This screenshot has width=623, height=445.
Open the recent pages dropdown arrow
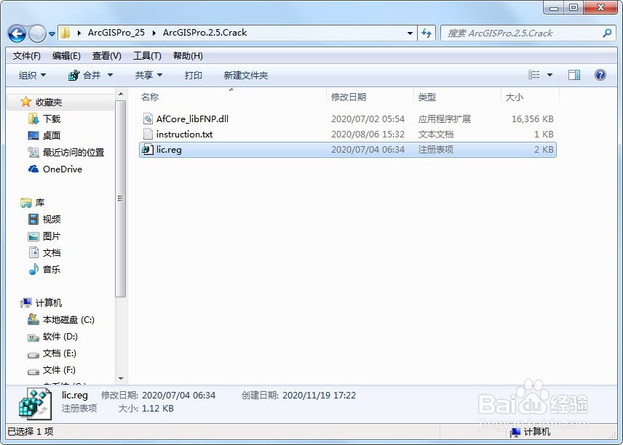point(52,33)
